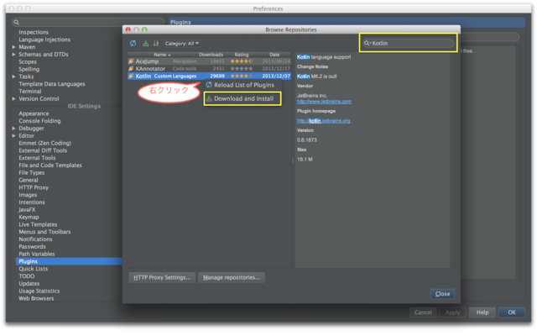Click the Preferences settings search field
This screenshot has height=336, width=537.
click(x=88, y=23)
